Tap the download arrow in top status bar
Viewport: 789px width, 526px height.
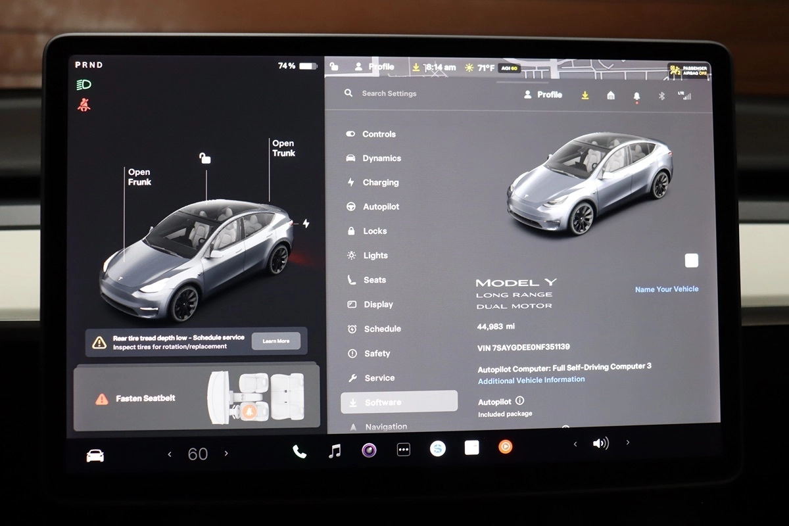(x=416, y=67)
